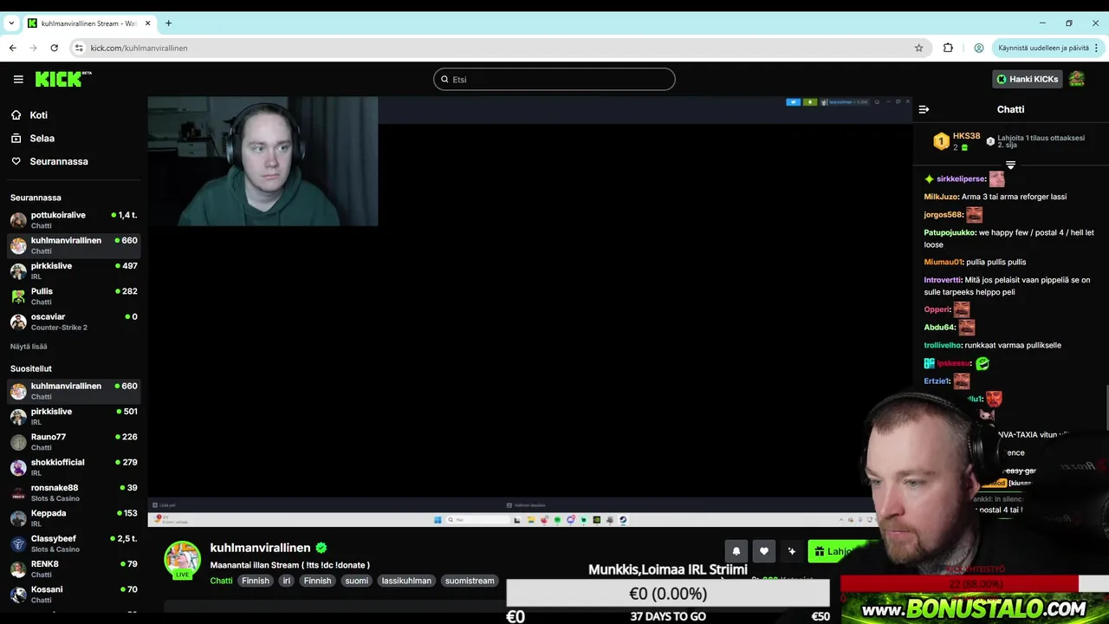Open shokkiofficial recommended channel

pos(74,467)
